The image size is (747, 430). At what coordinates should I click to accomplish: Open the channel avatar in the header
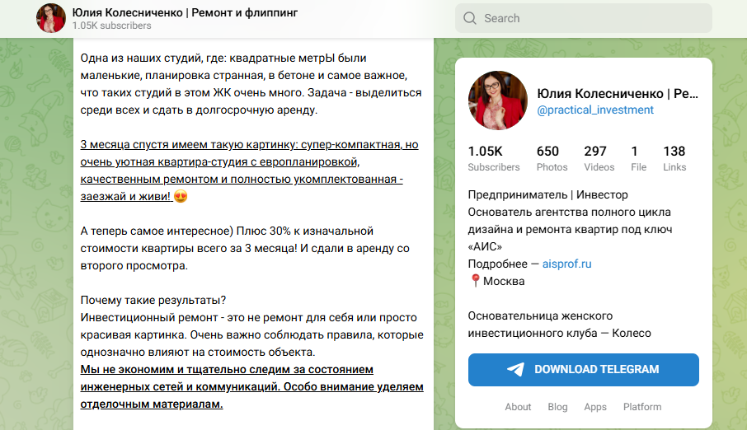click(x=51, y=18)
